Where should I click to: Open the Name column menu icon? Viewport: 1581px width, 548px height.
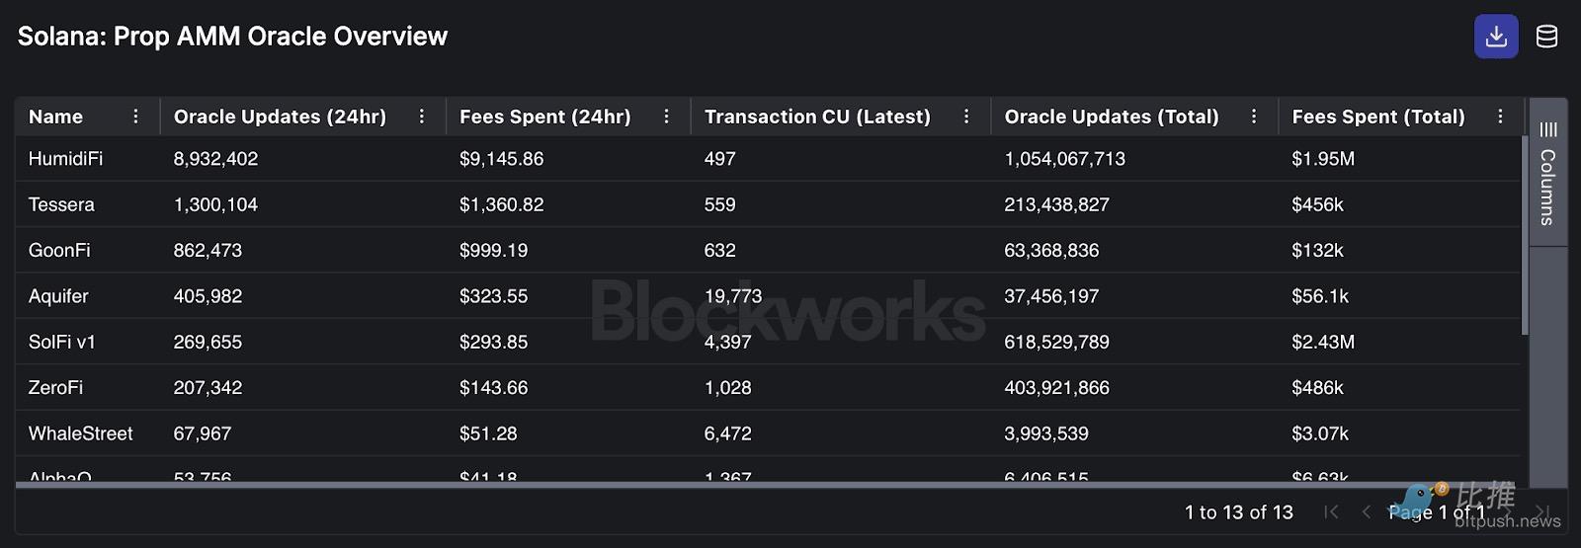(x=135, y=117)
